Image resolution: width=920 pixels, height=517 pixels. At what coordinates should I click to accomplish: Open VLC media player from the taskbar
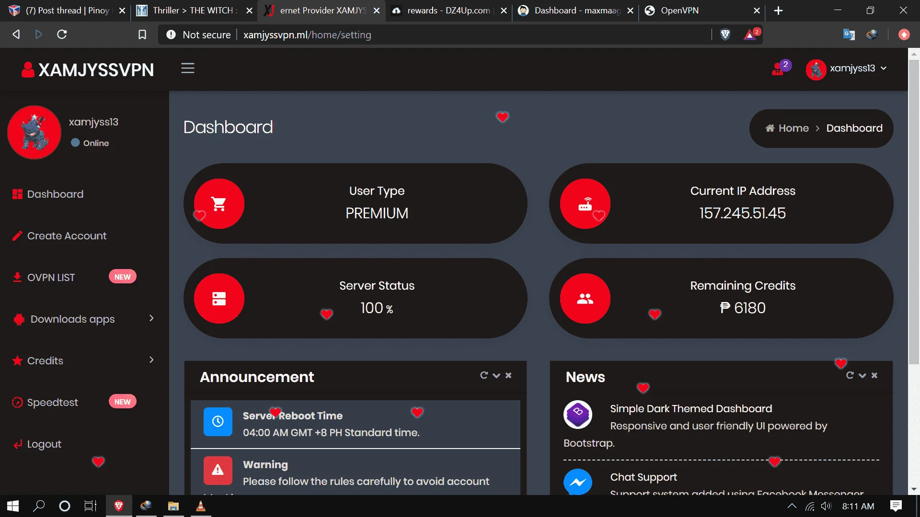click(200, 506)
